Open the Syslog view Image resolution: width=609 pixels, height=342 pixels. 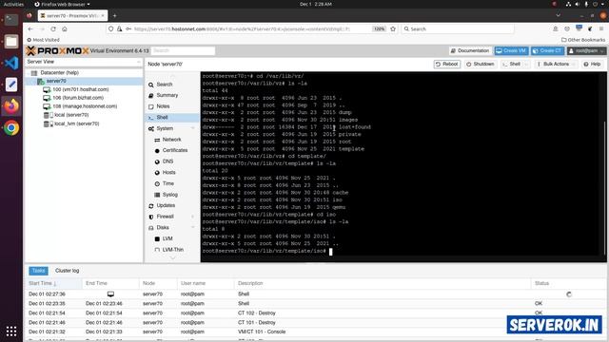pos(169,195)
